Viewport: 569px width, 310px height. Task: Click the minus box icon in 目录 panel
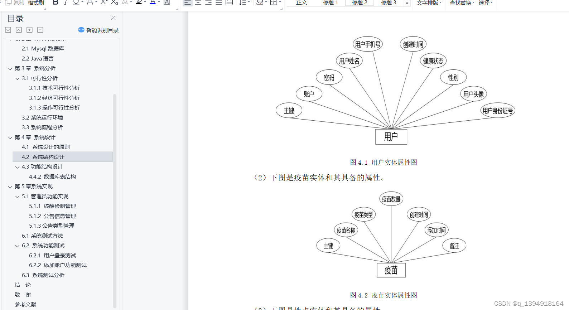(x=40, y=30)
